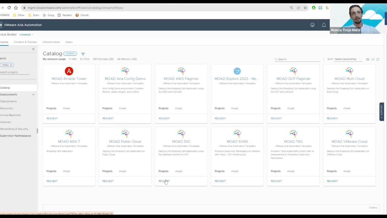Click the browser address bar URL
Image resolution: width=387 pixels, height=218 pixels.
[75, 8]
